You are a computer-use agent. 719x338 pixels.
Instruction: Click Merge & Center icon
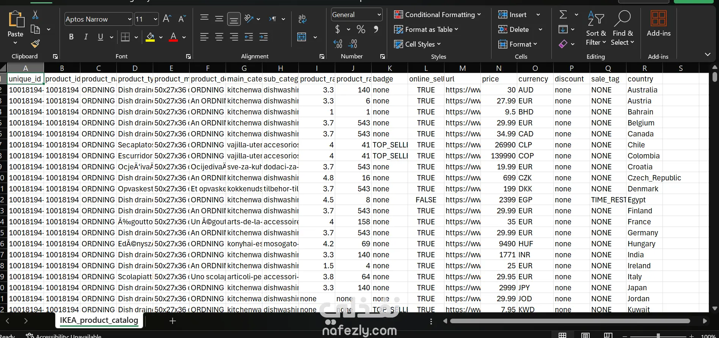(302, 37)
